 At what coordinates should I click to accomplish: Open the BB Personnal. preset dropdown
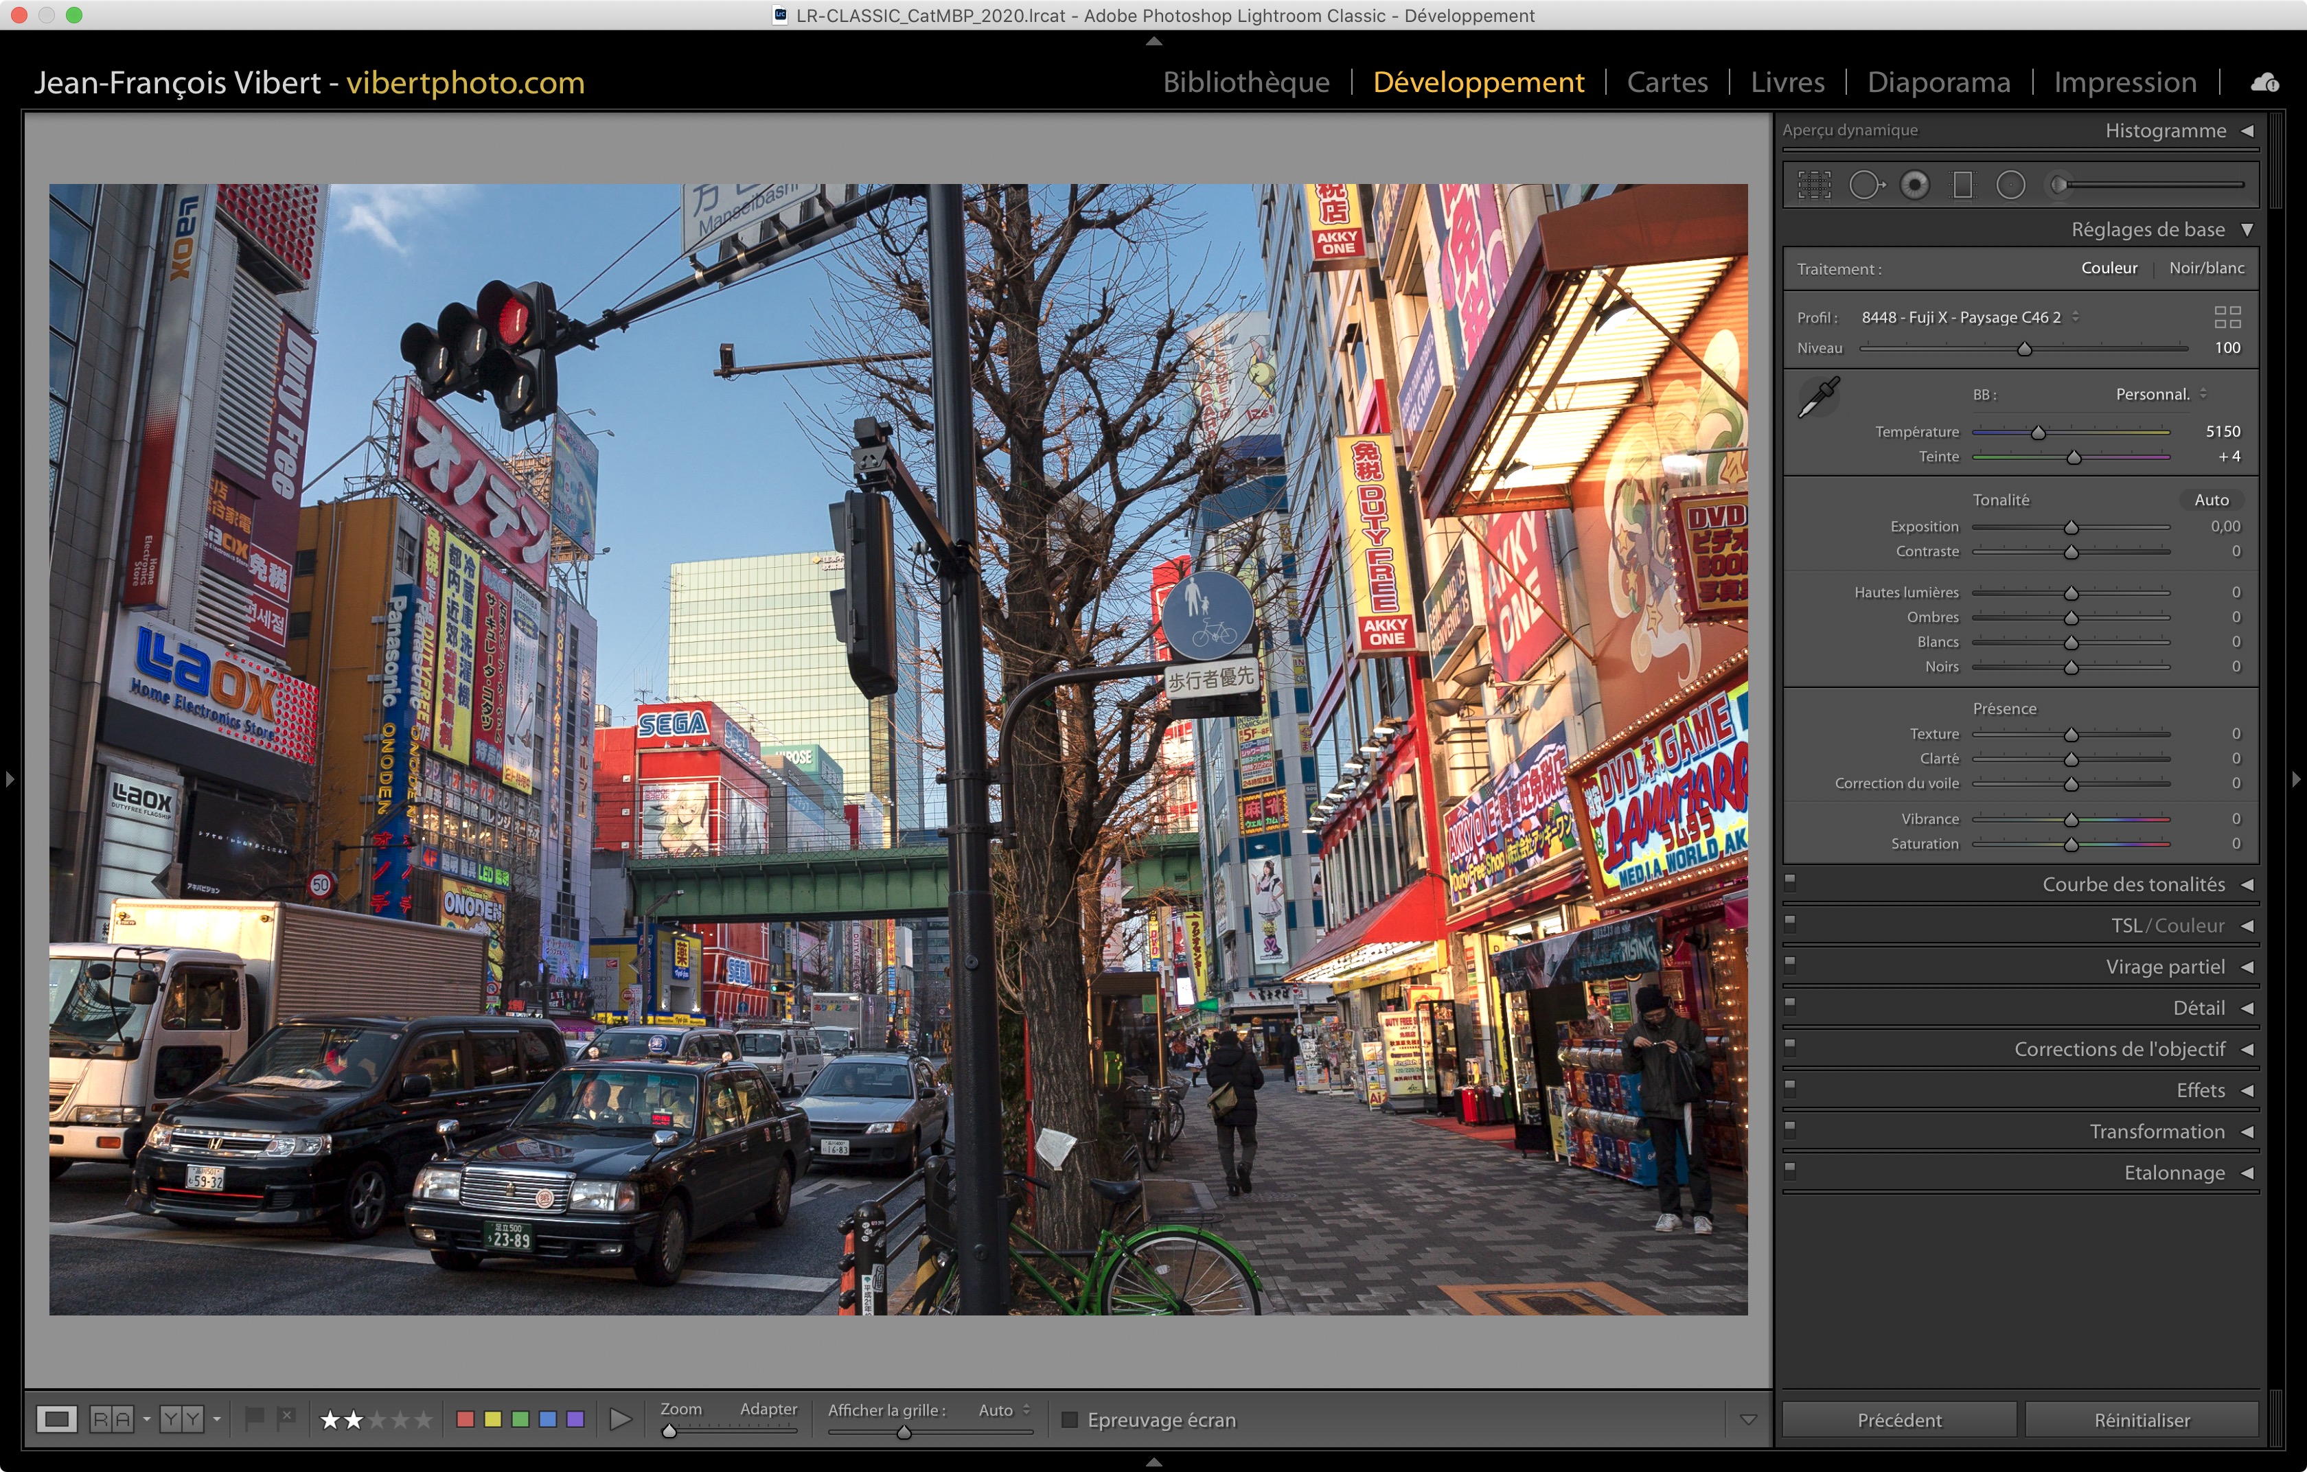point(2161,395)
